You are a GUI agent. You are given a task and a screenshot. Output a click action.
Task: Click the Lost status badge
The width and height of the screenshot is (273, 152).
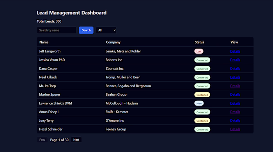click(199, 51)
